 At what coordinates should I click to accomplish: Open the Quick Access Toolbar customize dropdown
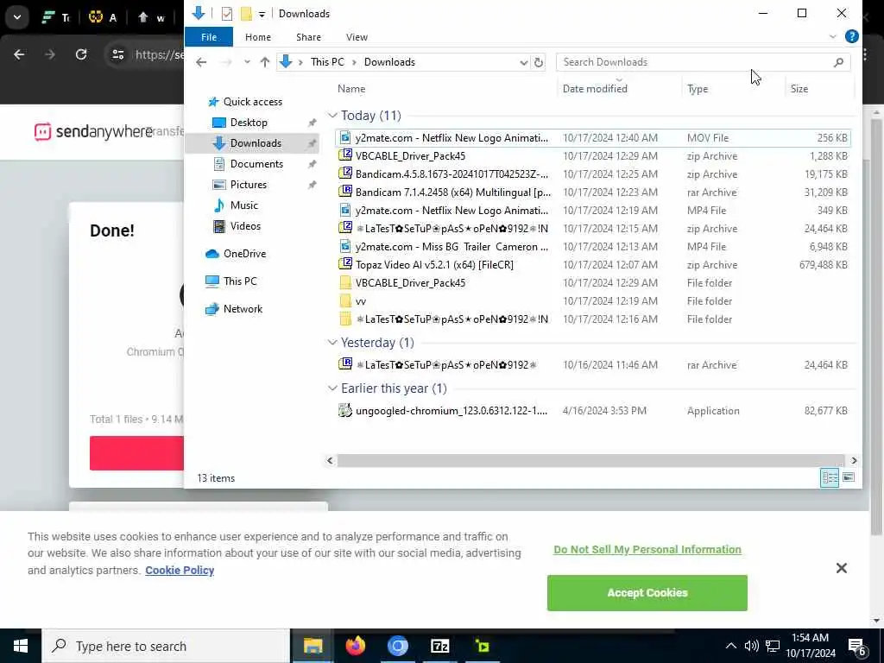click(x=262, y=14)
